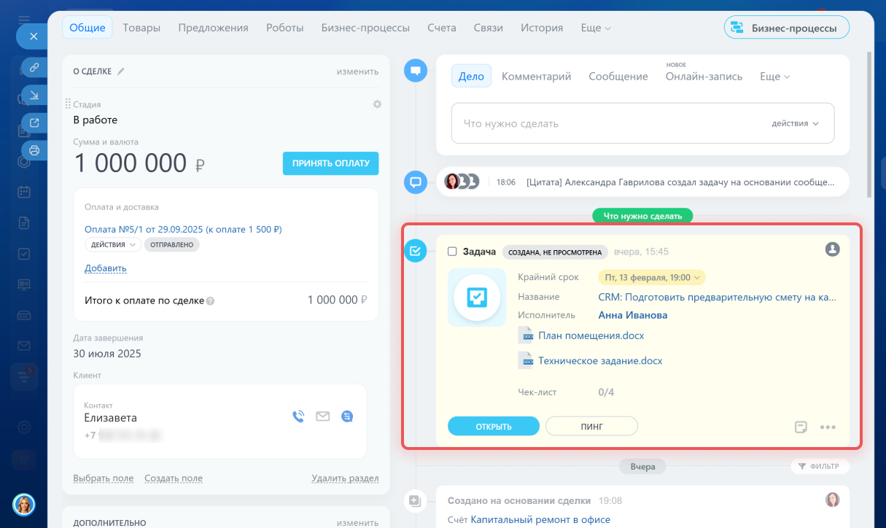Click the print icon in side panel
This screenshot has width=886, height=528.
[34, 150]
